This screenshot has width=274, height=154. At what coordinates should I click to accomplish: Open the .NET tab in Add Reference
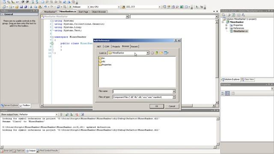(x=99, y=47)
